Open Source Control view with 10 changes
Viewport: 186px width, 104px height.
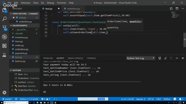coord(4,28)
